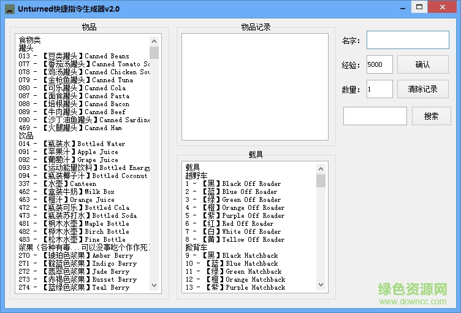Screen dimensions: 461x313
Task: Select vehicle 13 Purple Hatchback
Action: [235, 287]
